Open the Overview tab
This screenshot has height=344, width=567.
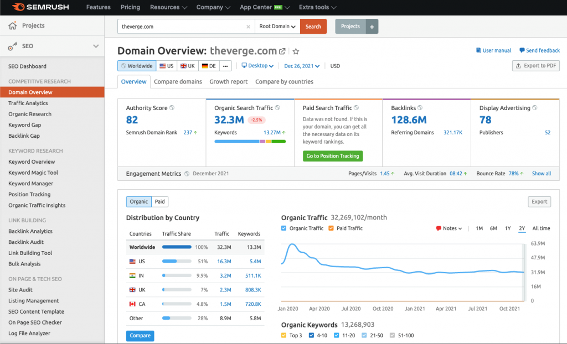coord(134,82)
